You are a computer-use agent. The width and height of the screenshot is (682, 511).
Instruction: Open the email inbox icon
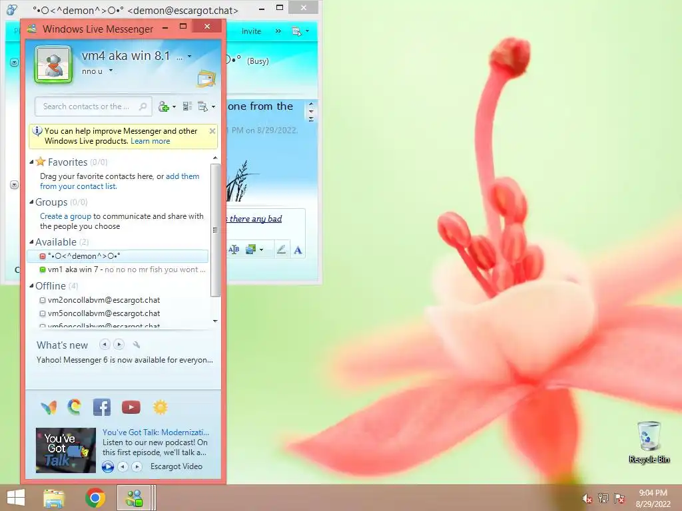click(206, 79)
